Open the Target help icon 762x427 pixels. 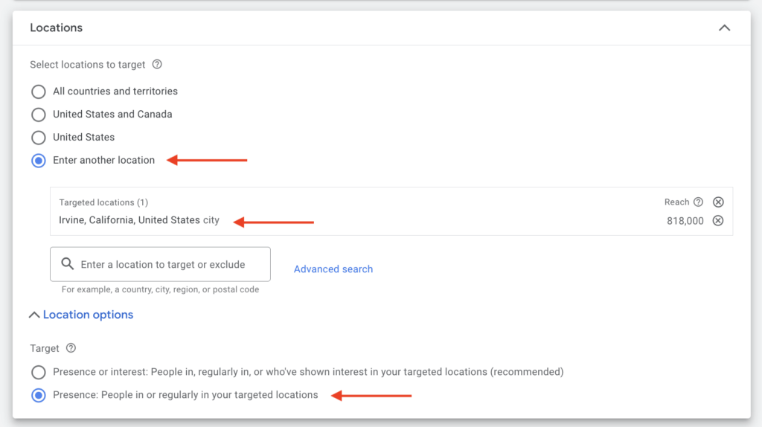pos(71,348)
